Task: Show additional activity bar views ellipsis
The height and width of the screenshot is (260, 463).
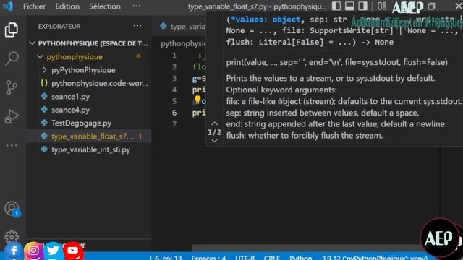Action: (x=12, y=146)
